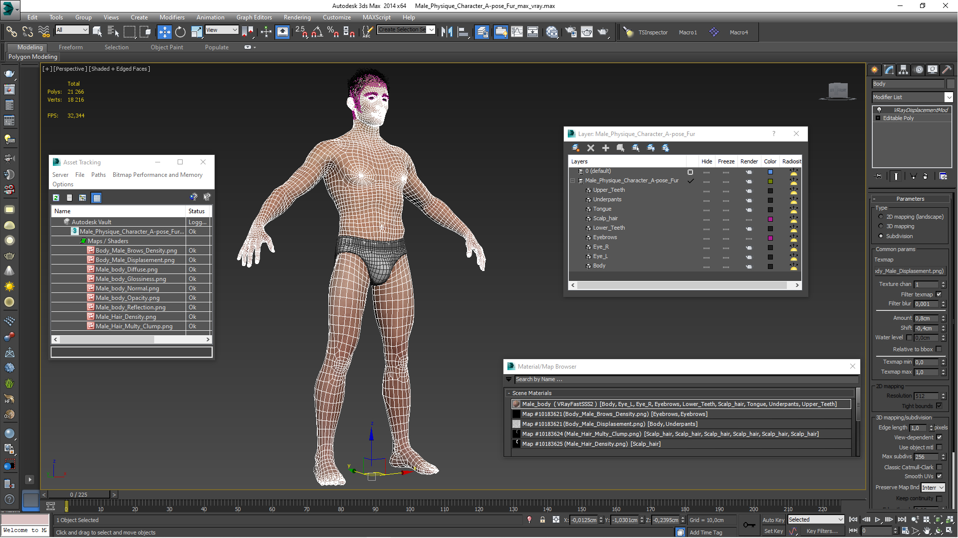The height and width of the screenshot is (538, 958).
Task: Toggle the View-dependent checkbox
Action: coord(939,437)
